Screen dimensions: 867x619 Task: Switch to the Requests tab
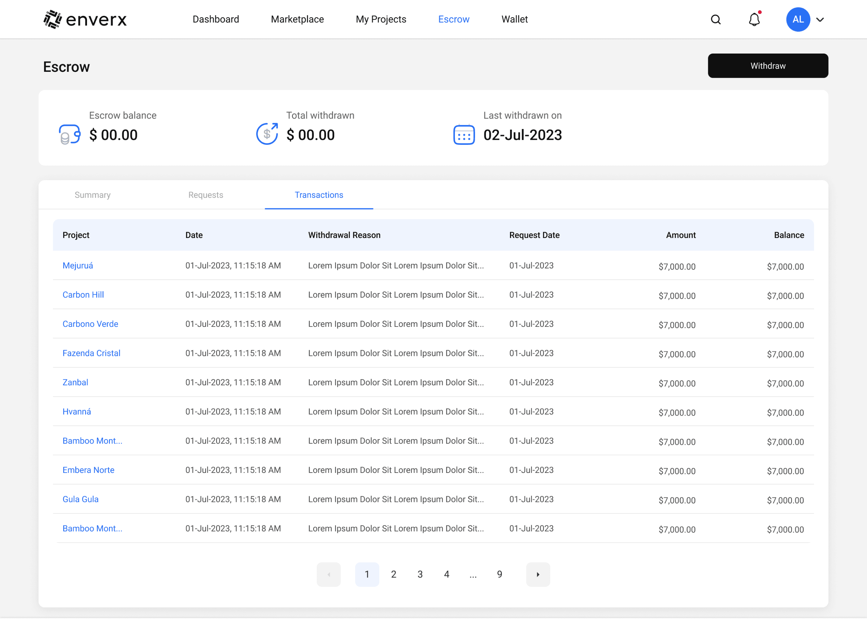point(206,195)
